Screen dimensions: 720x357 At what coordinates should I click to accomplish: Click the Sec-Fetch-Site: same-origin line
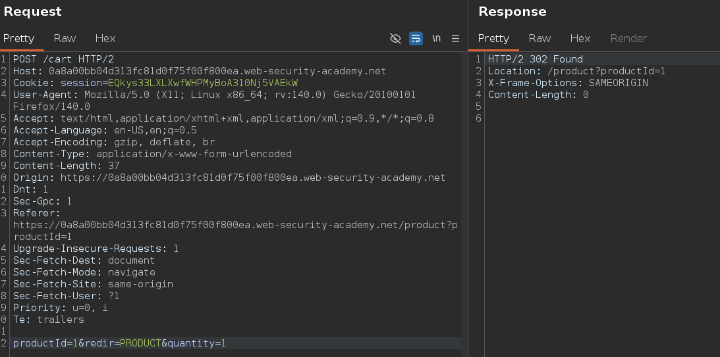[x=94, y=284]
